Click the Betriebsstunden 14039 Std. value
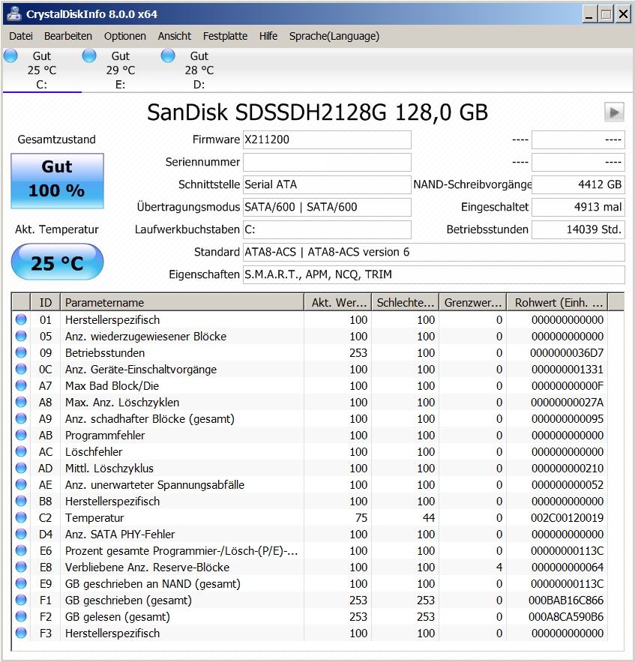Viewport: 635px width, 662px height. click(x=578, y=229)
